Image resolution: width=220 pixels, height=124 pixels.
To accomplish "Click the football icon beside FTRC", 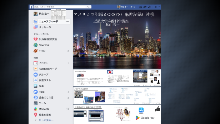I will (x=36, y=51).
